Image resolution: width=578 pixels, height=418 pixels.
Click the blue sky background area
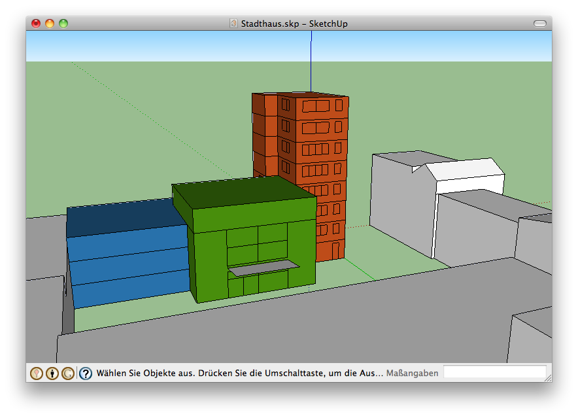tap(163, 44)
